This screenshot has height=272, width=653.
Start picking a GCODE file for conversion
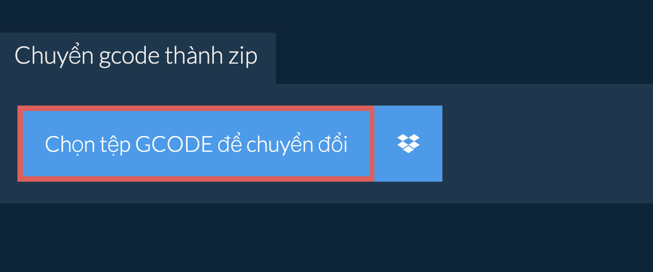[x=196, y=144]
